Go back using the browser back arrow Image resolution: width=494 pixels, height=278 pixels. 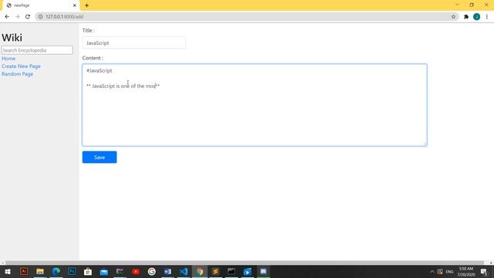point(7,17)
